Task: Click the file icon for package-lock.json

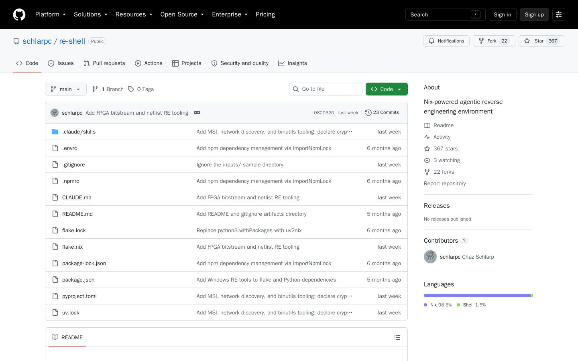Action: [55, 263]
